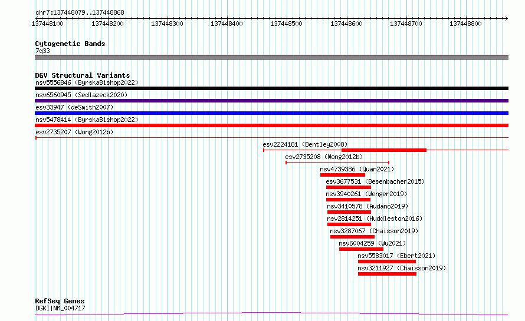Select the gray 7q33 cytogenetic band bar
The width and height of the screenshot is (525, 321).
point(271,57)
